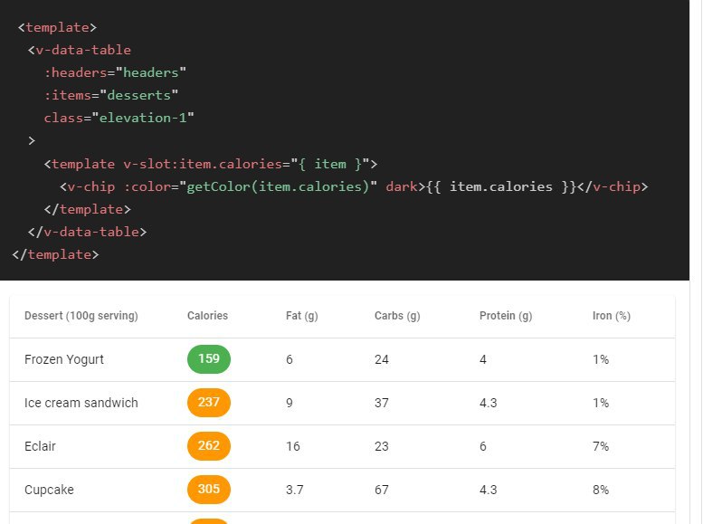
Task: Click the 8% Iron cell for Cupcake
Action: 601,490
